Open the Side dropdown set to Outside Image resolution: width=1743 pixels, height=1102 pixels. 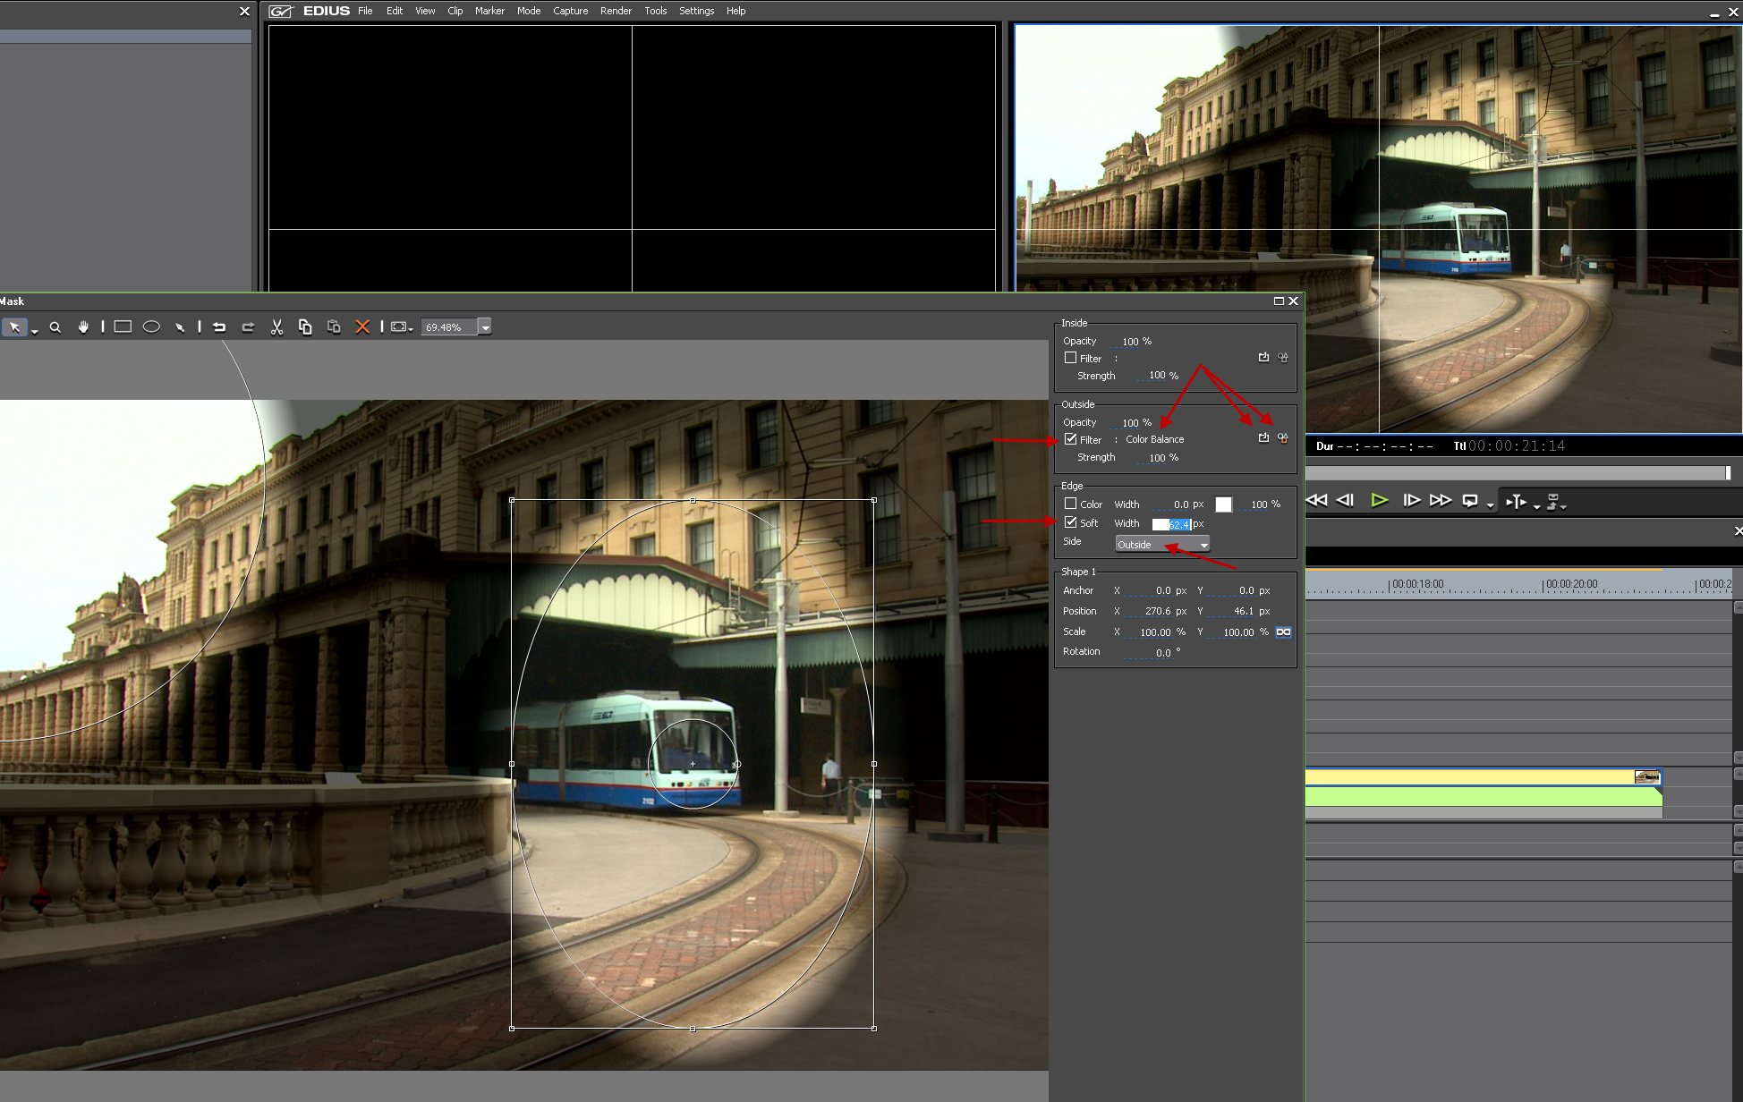pyautogui.click(x=1162, y=545)
